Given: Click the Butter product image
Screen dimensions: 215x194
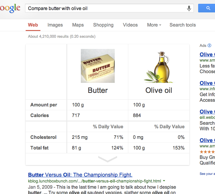Looking at the screenshot, I should pos(98,66).
